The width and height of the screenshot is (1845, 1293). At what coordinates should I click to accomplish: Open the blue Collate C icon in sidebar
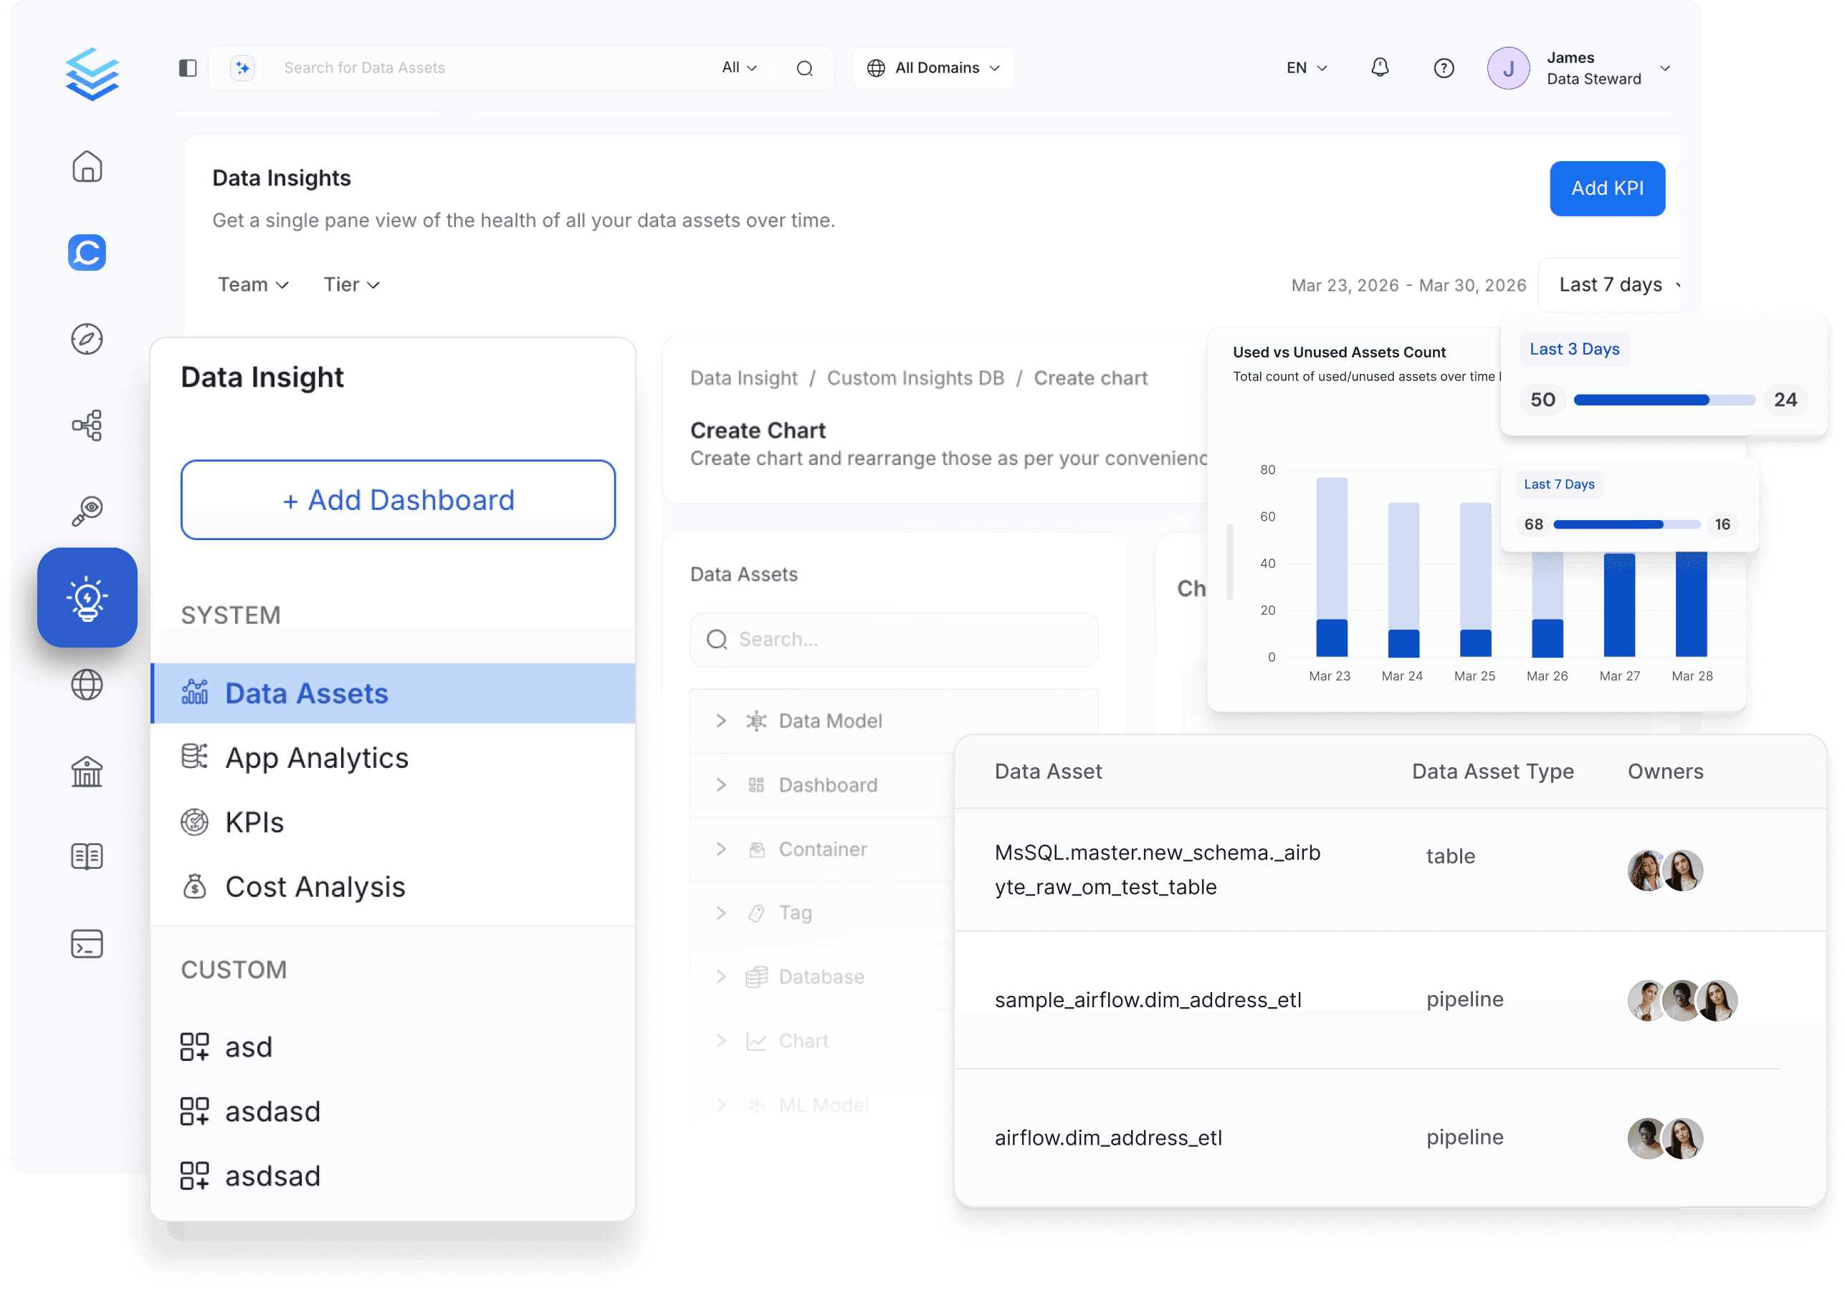[x=87, y=252]
